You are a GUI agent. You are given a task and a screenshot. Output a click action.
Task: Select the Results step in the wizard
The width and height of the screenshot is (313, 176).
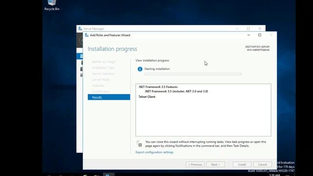tap(109, 97)
